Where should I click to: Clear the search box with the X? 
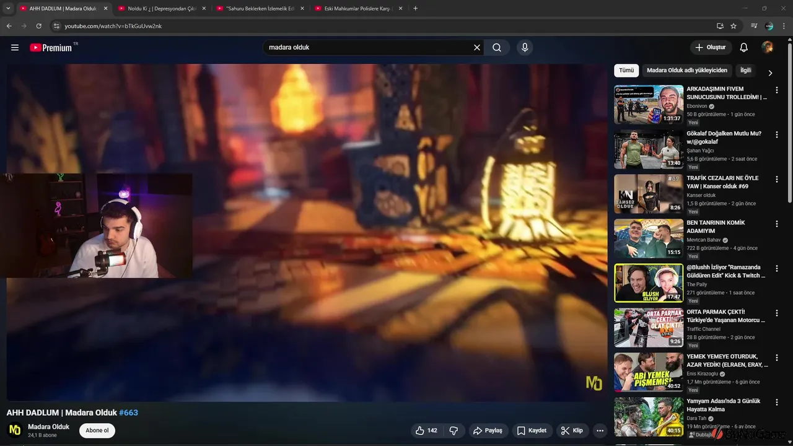click(x=477, y=48)
